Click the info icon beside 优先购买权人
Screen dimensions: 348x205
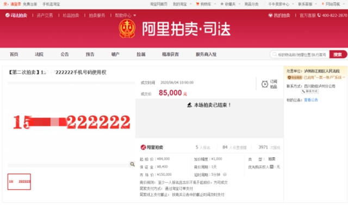[271, 167]
